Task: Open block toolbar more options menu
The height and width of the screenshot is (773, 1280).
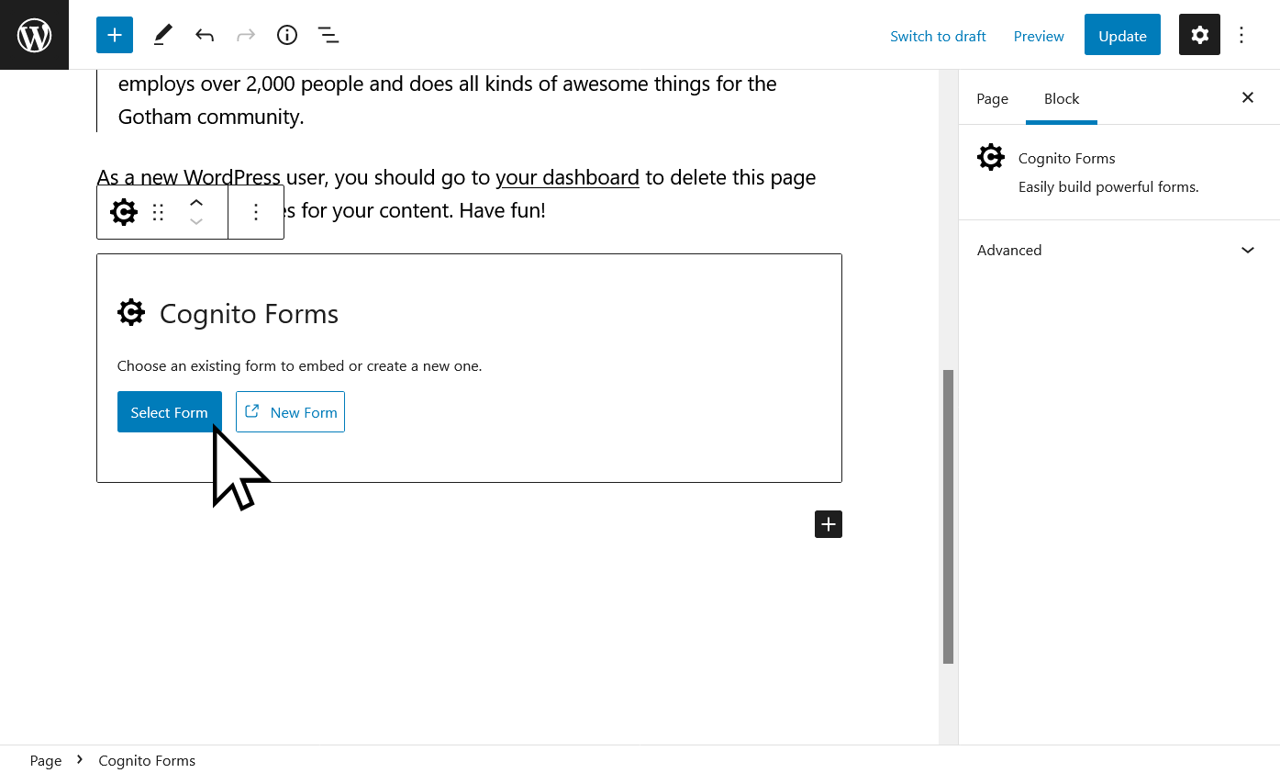Action: (256, 212)
